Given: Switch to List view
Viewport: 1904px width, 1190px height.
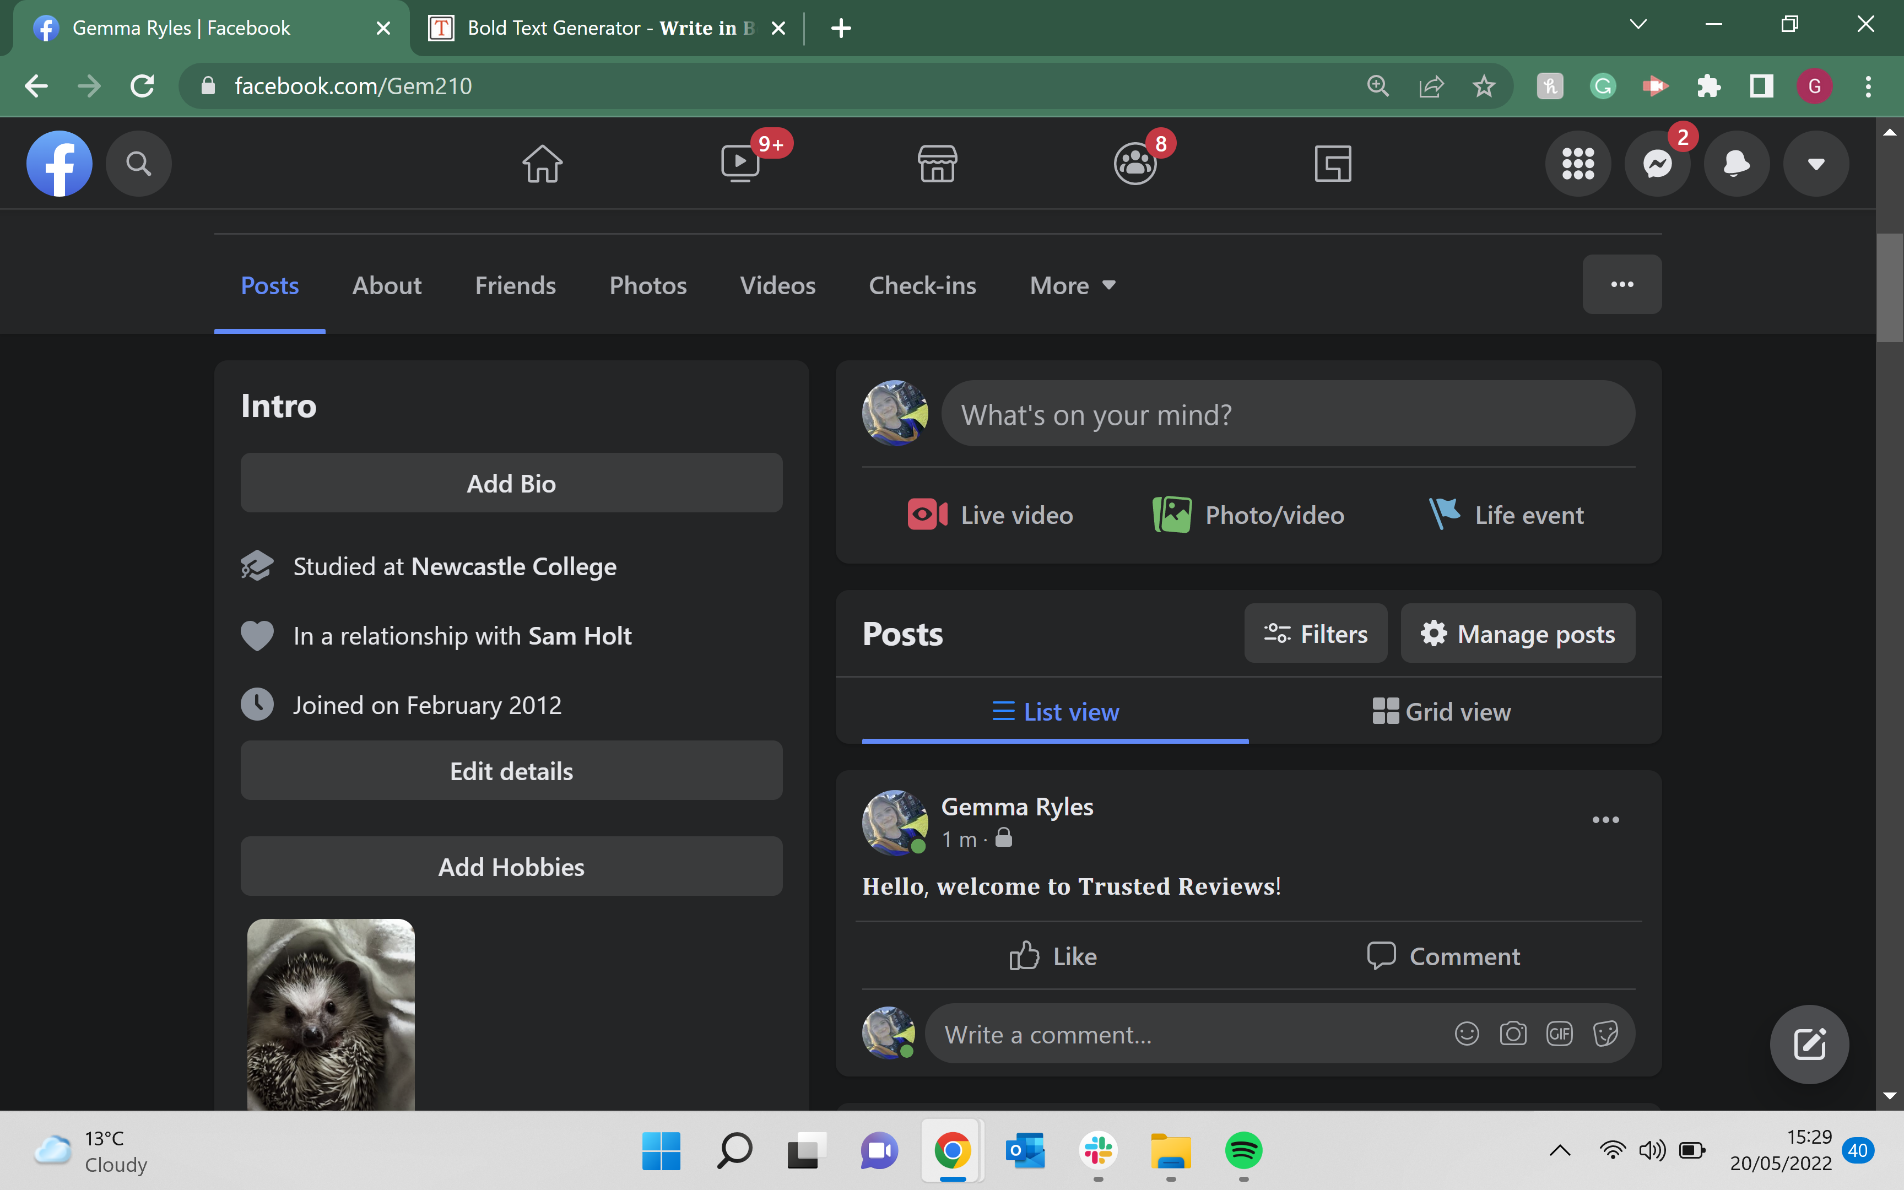Looking at the screenshot, I should coord(1055,711).
